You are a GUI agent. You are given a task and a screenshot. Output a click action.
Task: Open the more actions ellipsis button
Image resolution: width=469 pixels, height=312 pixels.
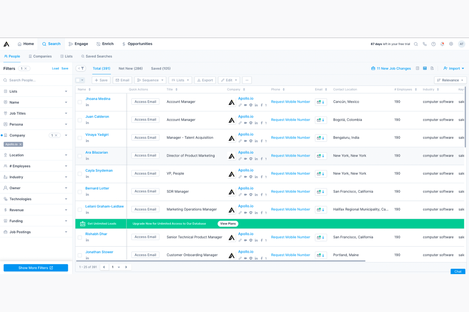247,80
